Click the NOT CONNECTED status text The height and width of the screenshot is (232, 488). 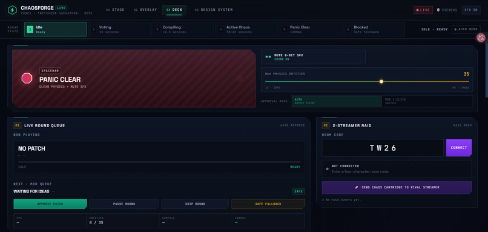pyautogui.click(x=345, y=166)
